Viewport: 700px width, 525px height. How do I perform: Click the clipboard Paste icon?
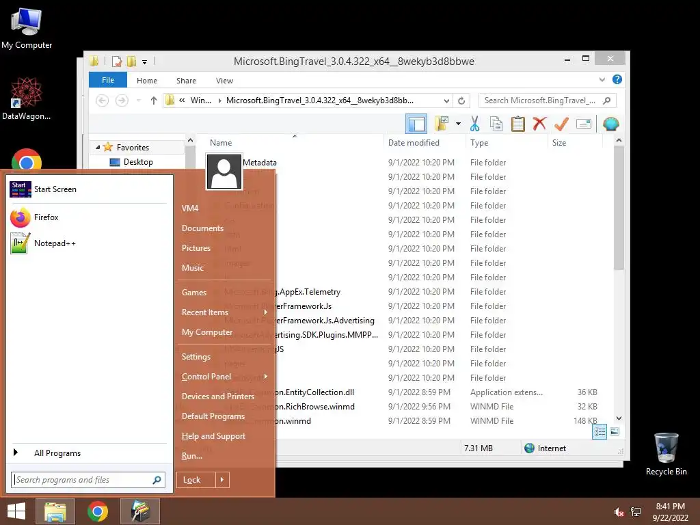[518, 124]
